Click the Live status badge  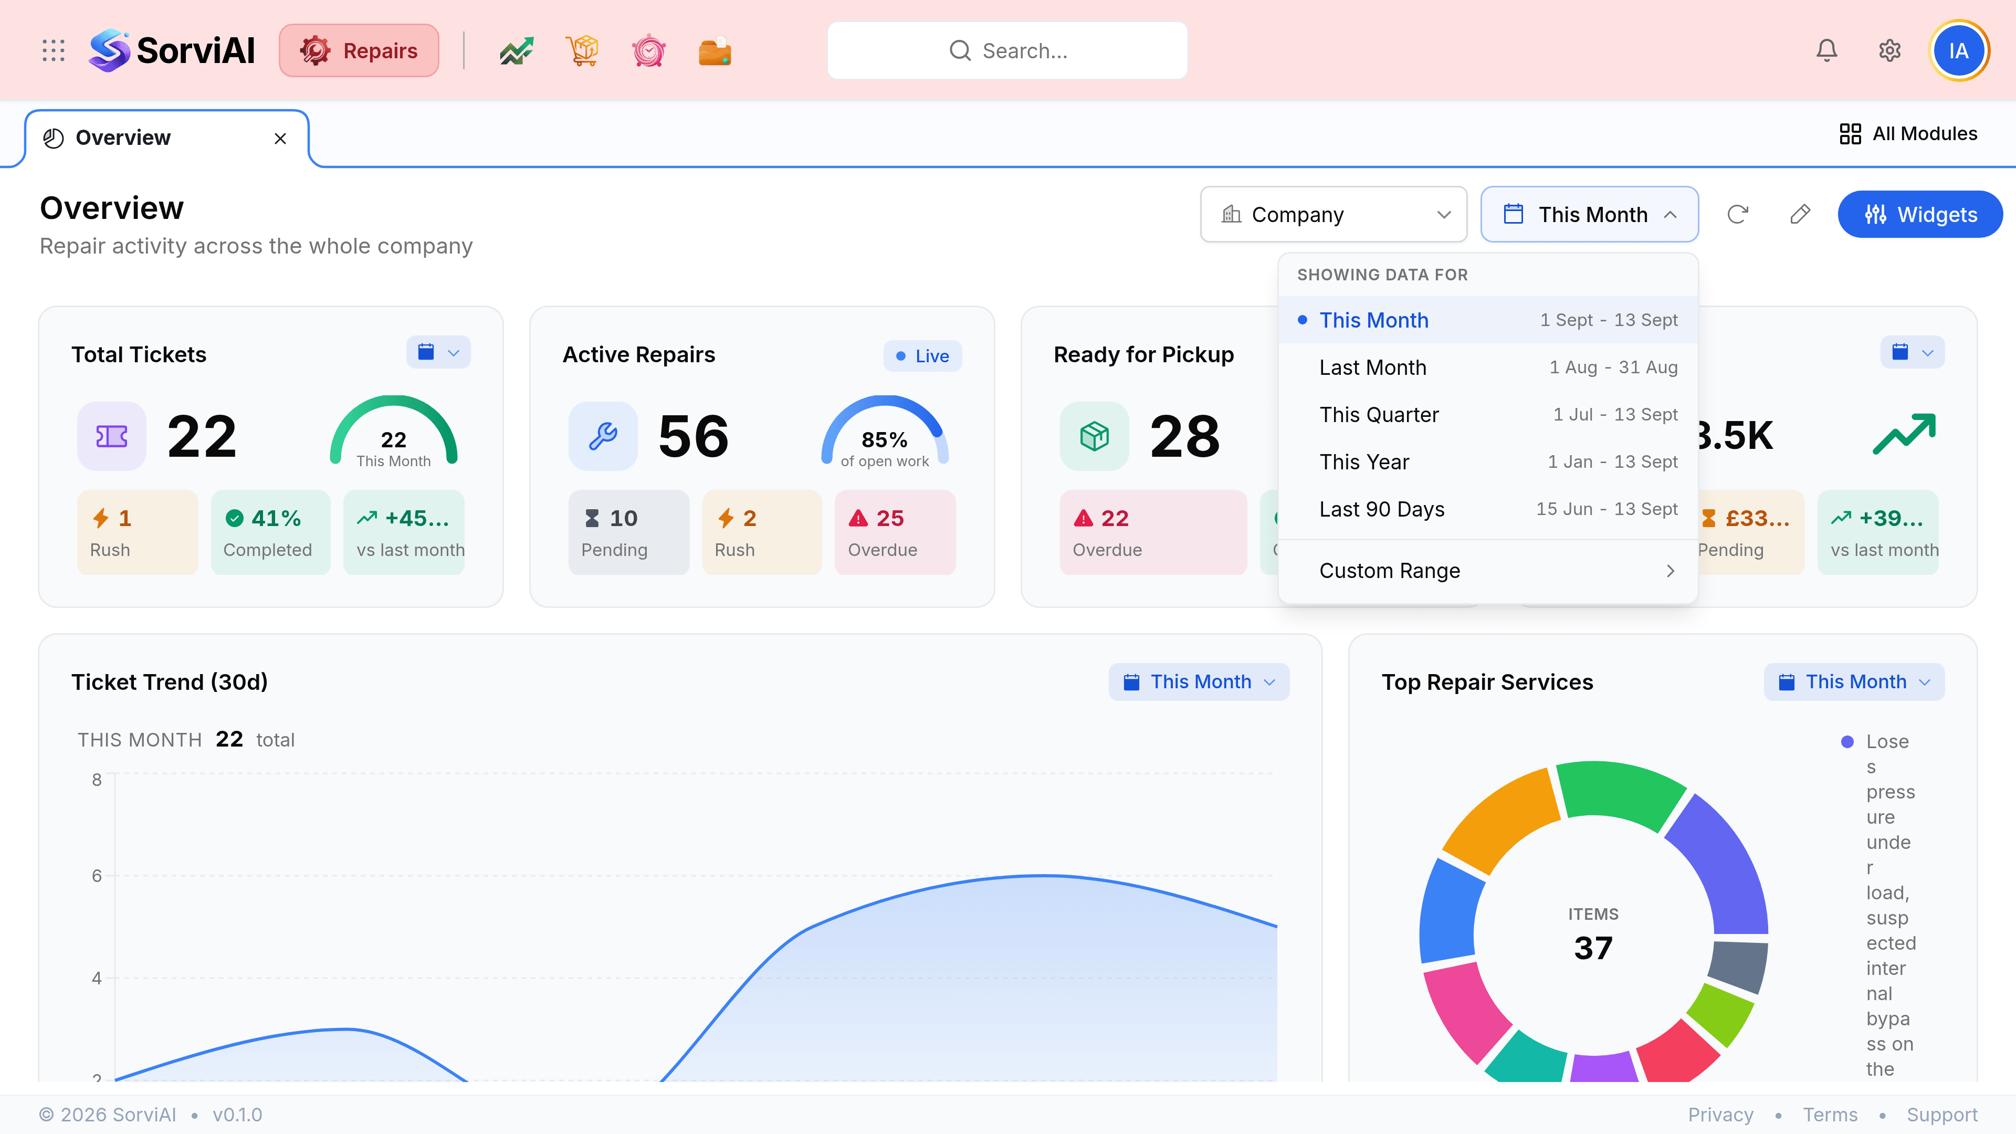923,356
